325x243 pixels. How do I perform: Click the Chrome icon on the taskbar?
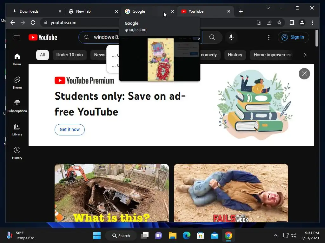click(x=229, y=235)
